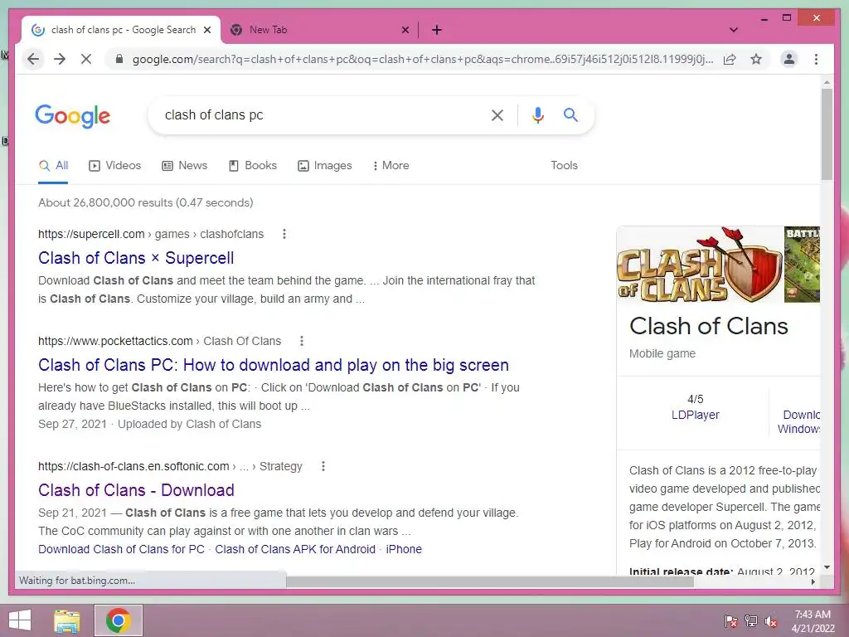Select the All results tab
Screen dimensions: 849x637
pyautogui.click(x=53, y=166)
